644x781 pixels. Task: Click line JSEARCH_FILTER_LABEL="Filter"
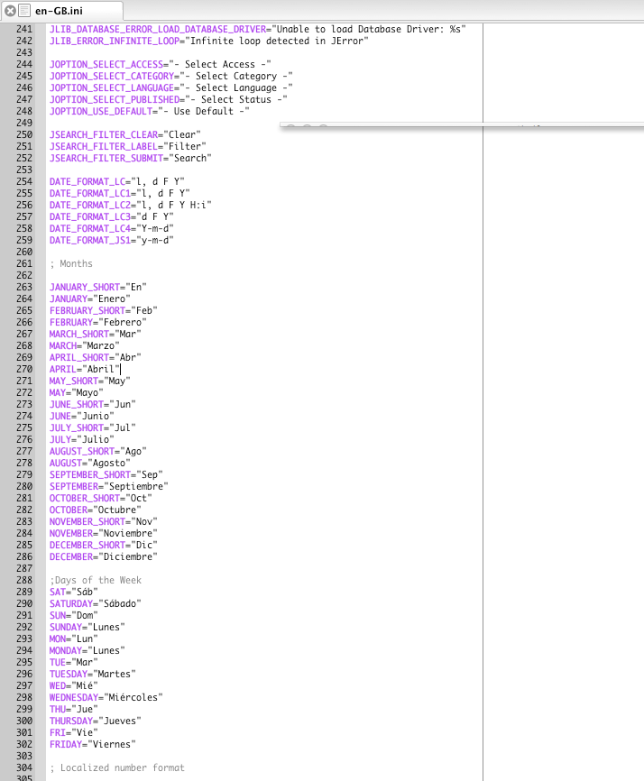pyautogui.click(x=127, y=146)
